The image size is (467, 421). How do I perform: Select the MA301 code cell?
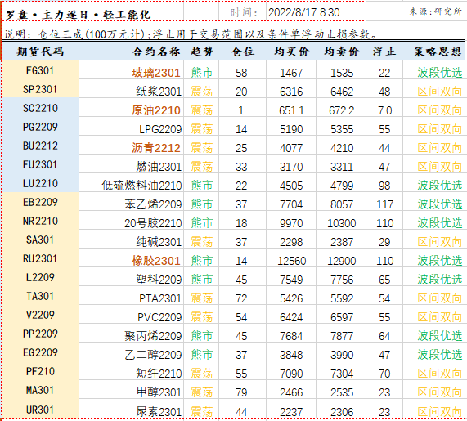pos(40,390)
